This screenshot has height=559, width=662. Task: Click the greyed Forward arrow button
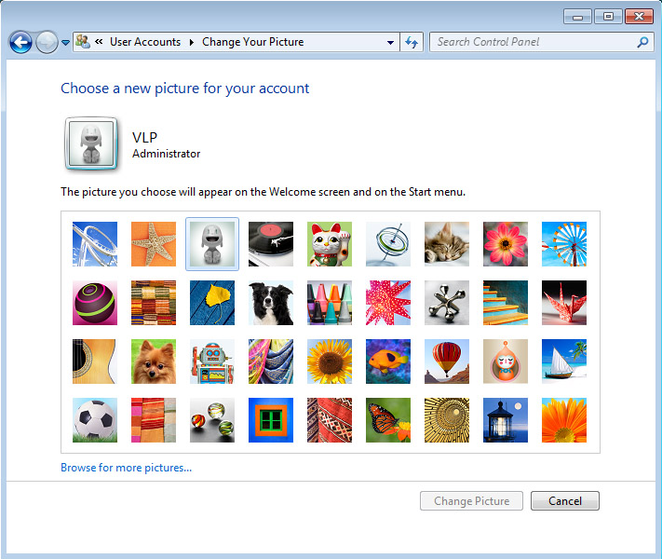point(47,42)
